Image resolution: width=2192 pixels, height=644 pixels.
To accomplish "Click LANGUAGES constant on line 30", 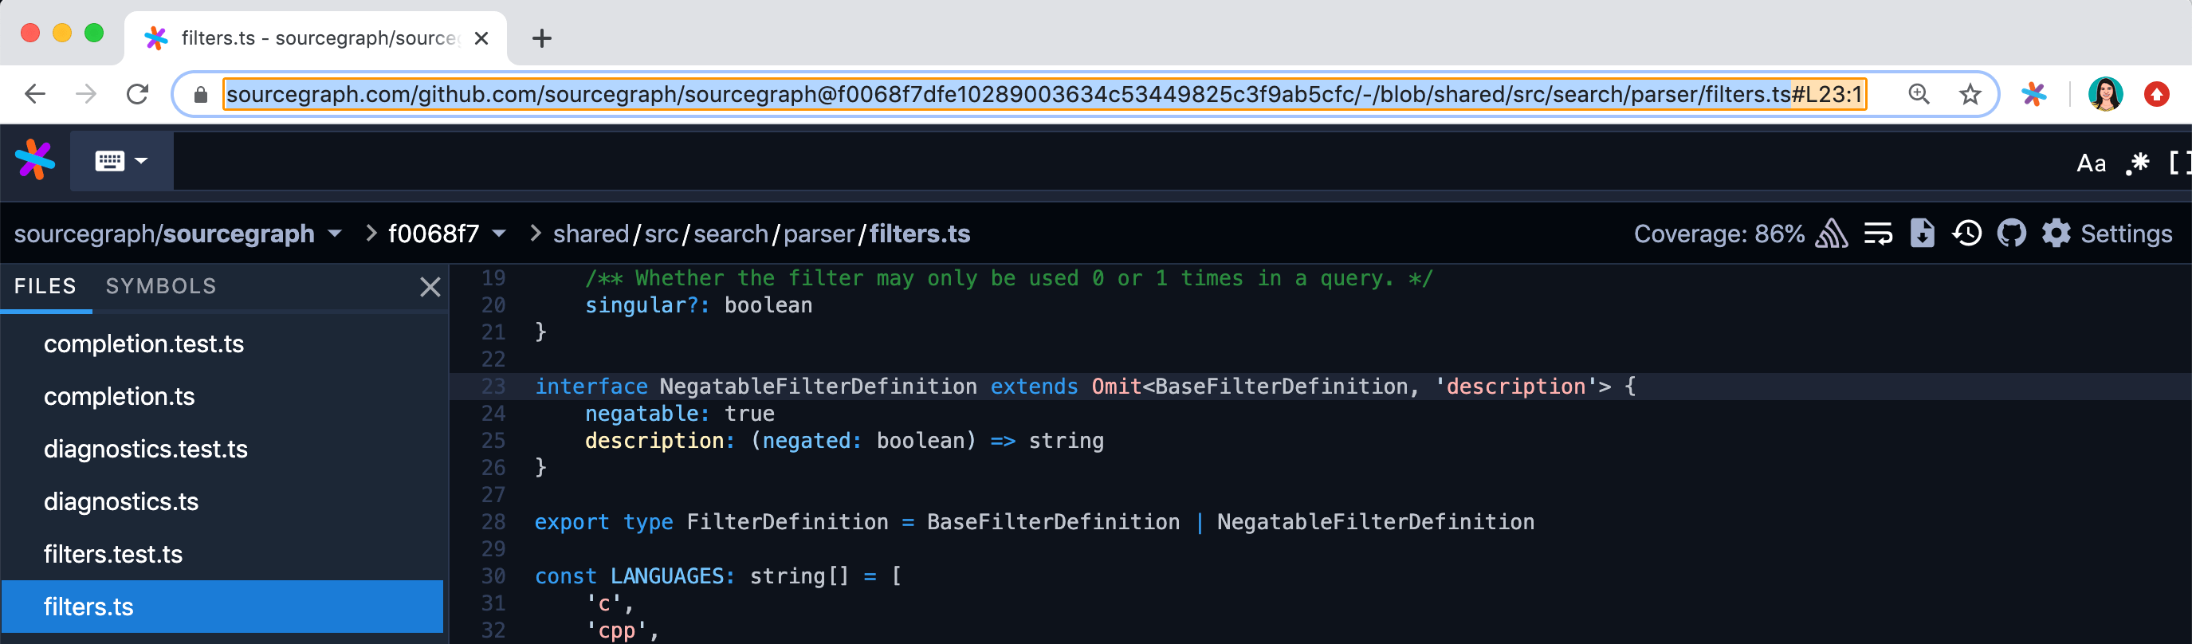I will coord(666,576).
